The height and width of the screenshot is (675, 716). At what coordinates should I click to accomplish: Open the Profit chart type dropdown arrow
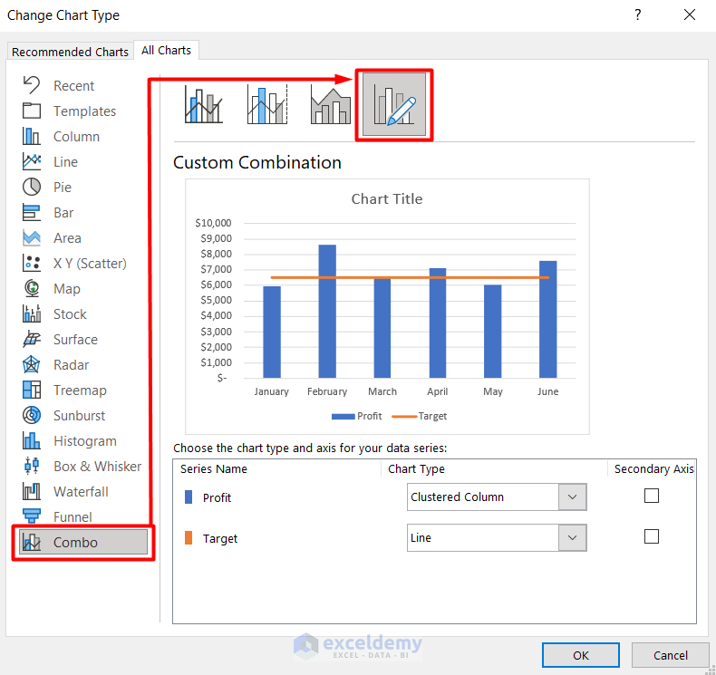572,497
